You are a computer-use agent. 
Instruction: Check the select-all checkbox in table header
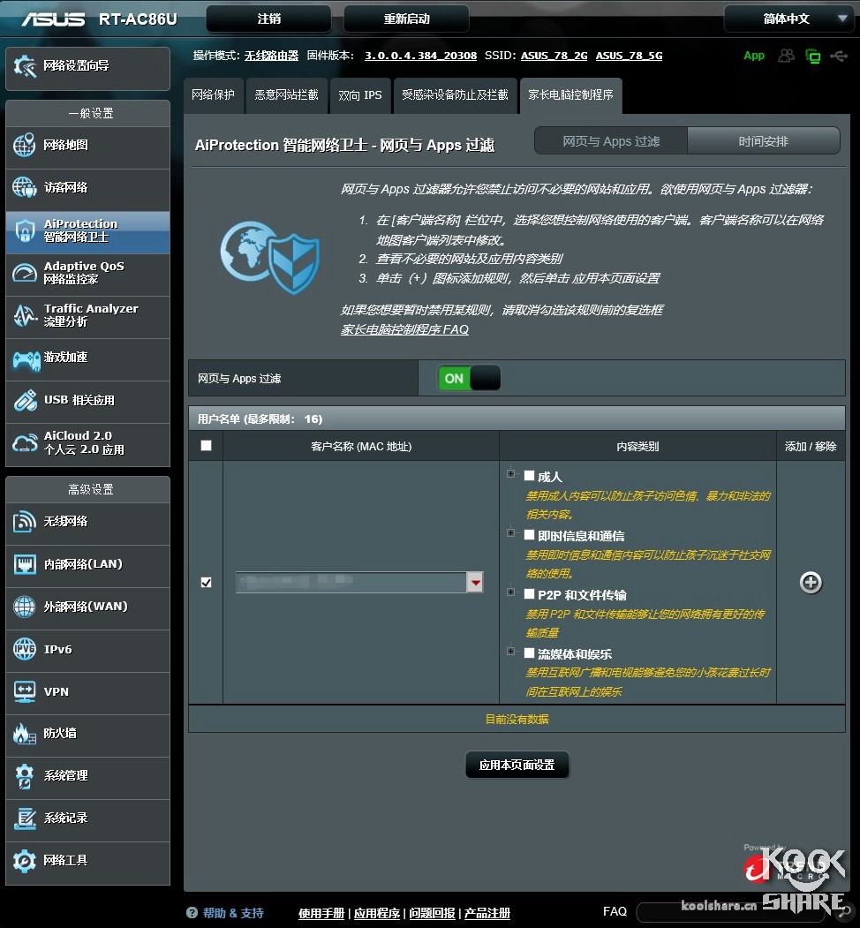206,446
